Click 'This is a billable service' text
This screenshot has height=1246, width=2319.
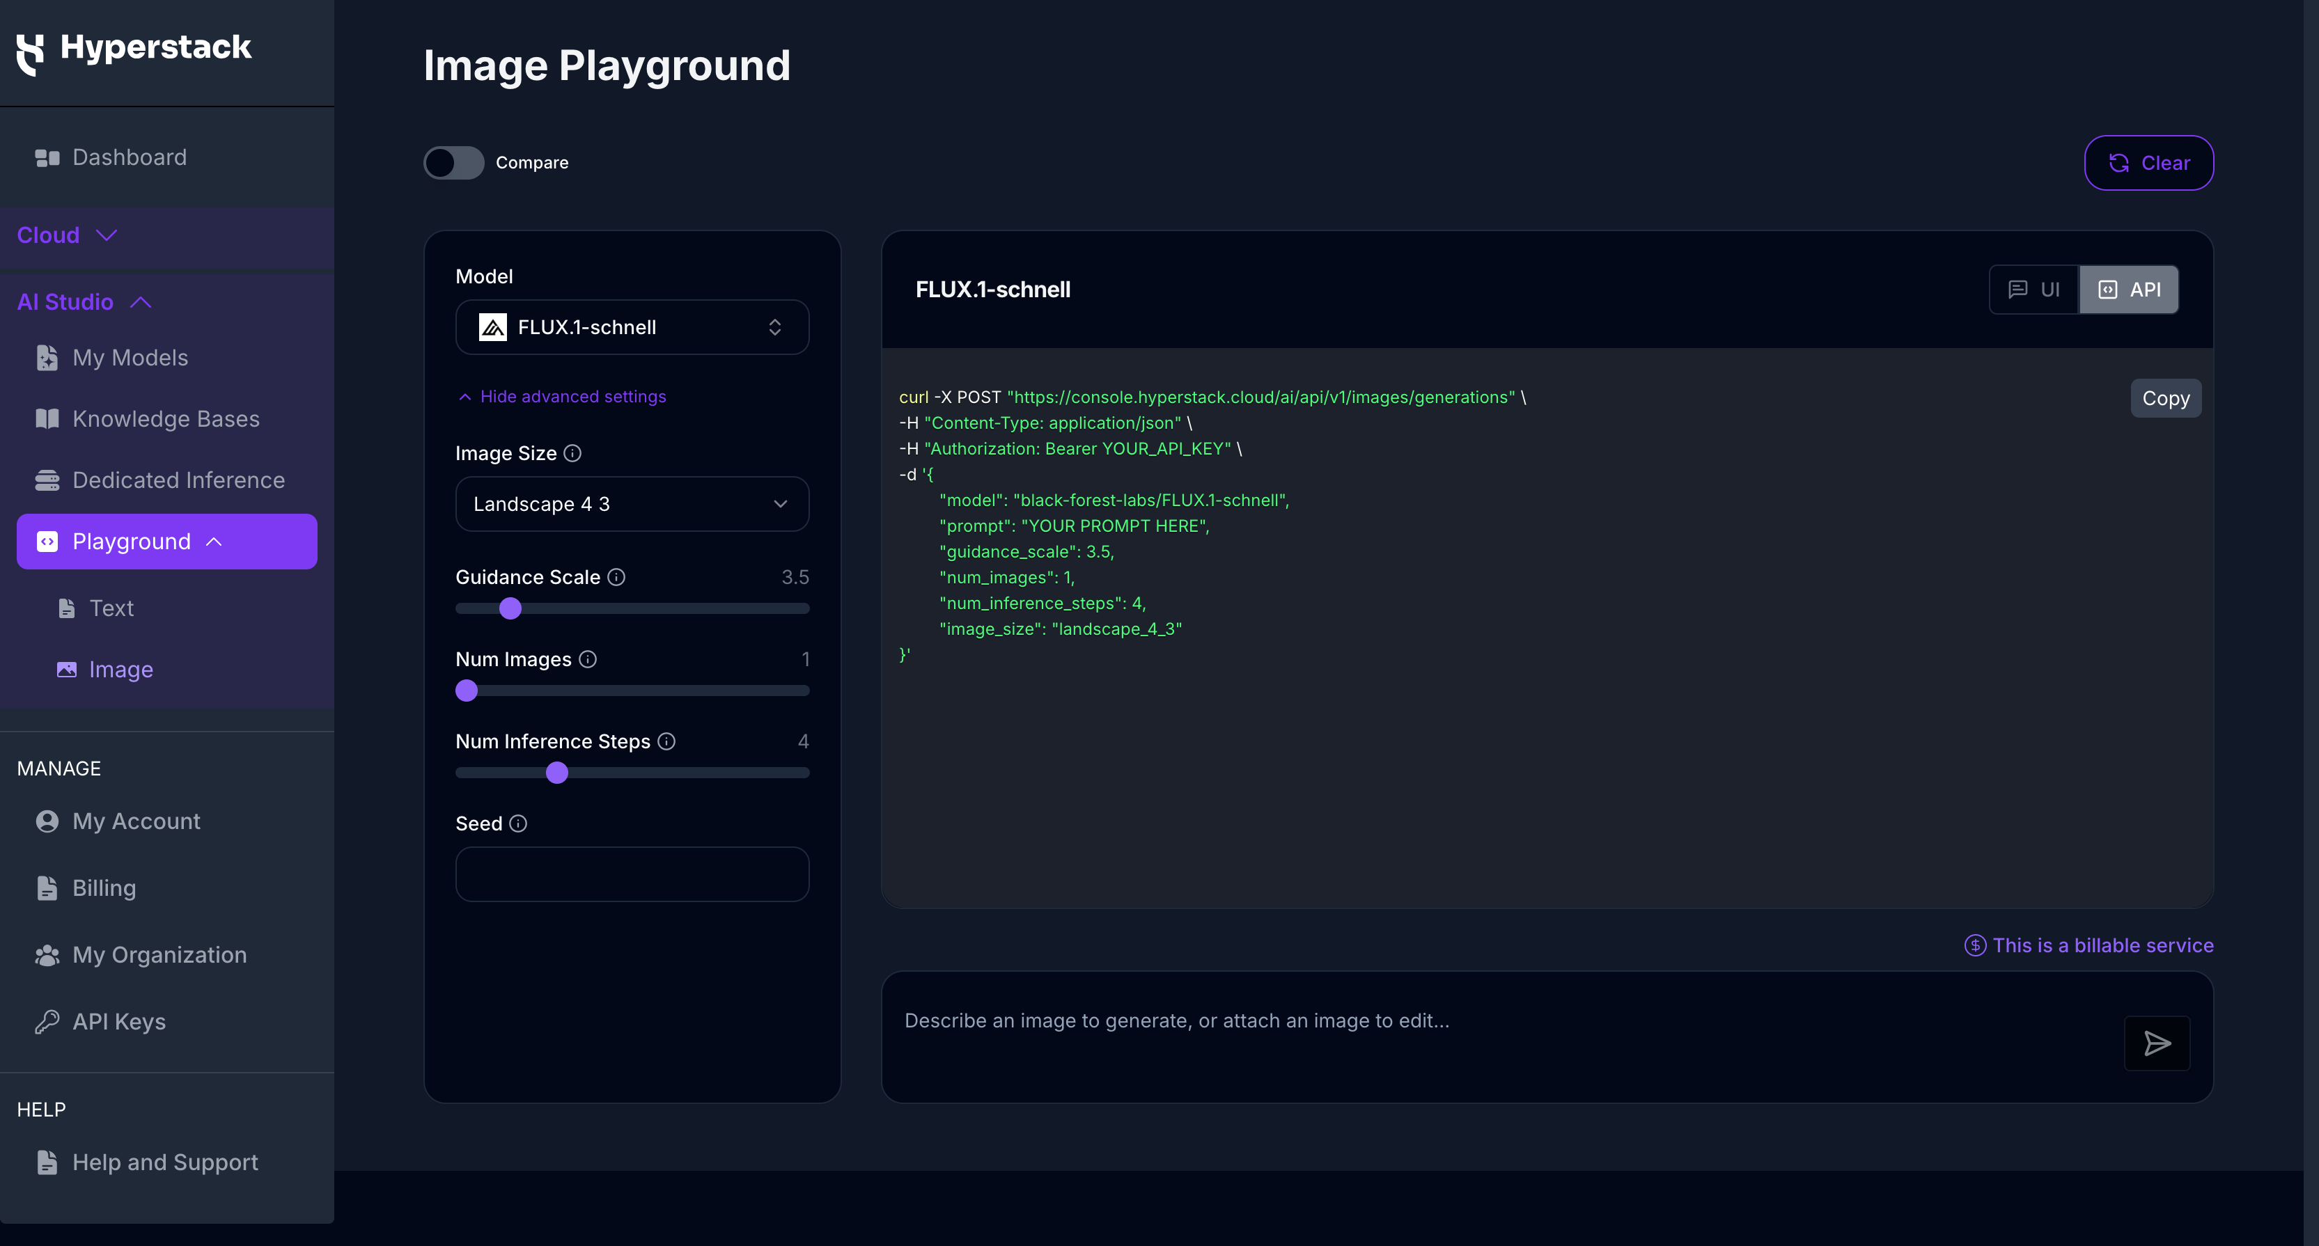[2103, 945]
